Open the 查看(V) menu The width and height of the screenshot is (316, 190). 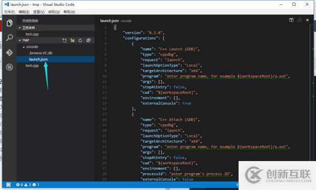[38, 12]
